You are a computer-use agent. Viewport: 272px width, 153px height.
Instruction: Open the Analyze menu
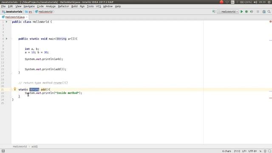pos(51,6)
